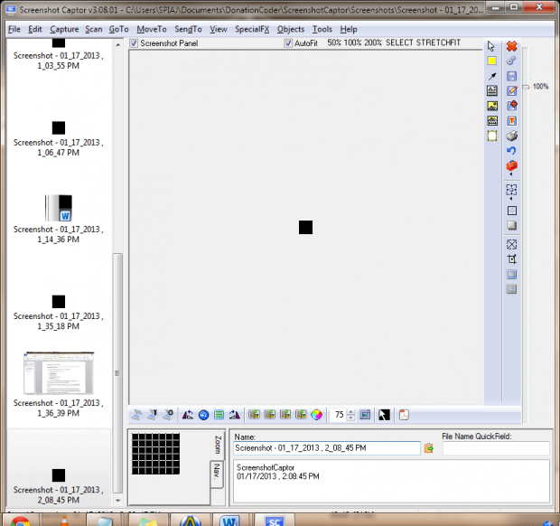
Task: Click the thumbnail list scroll-down arrow
Action: pyautogui.click(x=117, y=501)
